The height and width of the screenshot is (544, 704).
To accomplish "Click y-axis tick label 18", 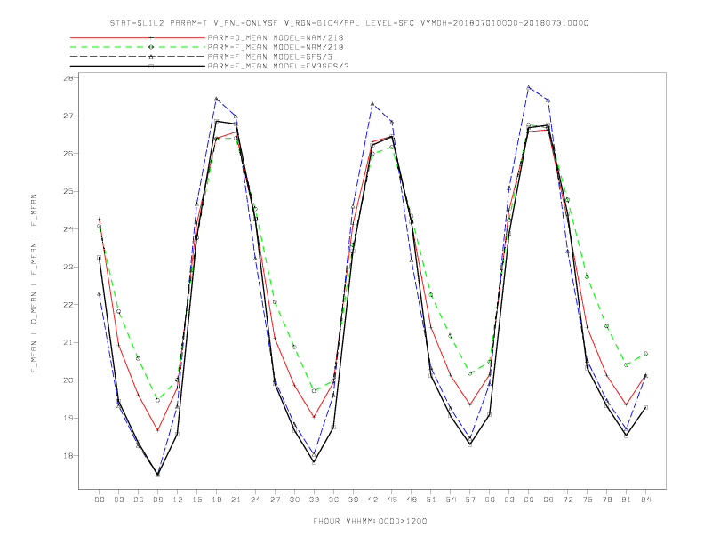I will point(68,456).
